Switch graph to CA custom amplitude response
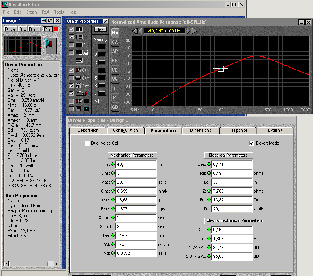Image resolution: width=313 pixels, height=276 pixels. [x=115, y=42]
